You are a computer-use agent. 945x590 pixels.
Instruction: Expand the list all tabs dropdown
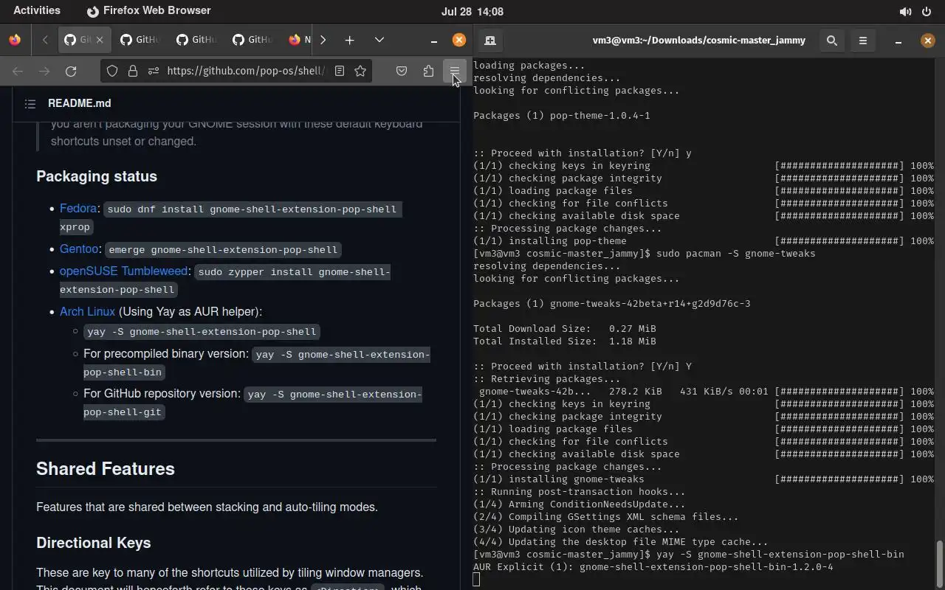point(379,40)
